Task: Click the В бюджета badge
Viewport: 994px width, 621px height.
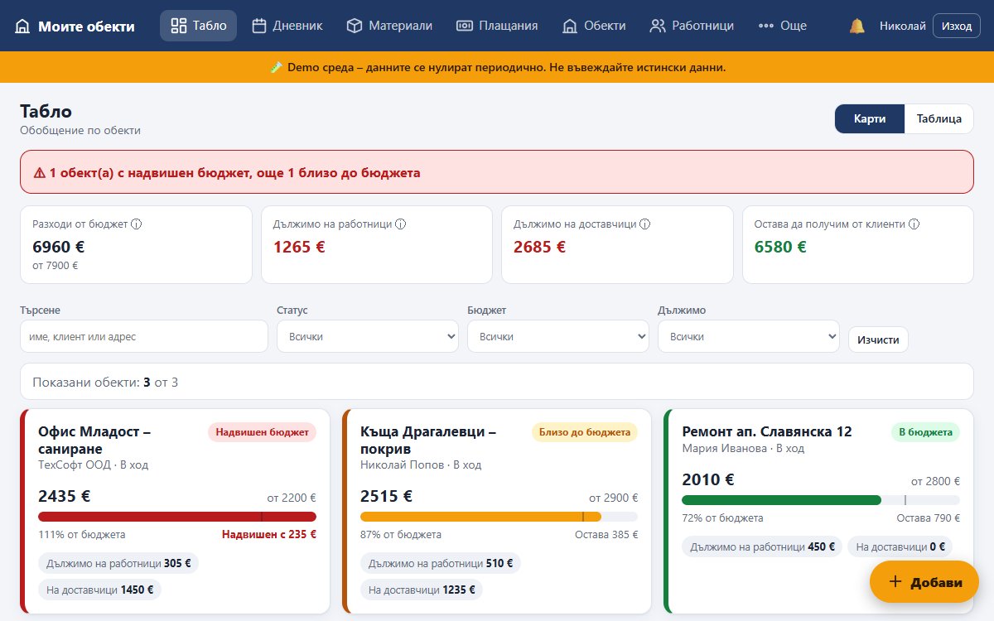Action: tap(925, 431)
